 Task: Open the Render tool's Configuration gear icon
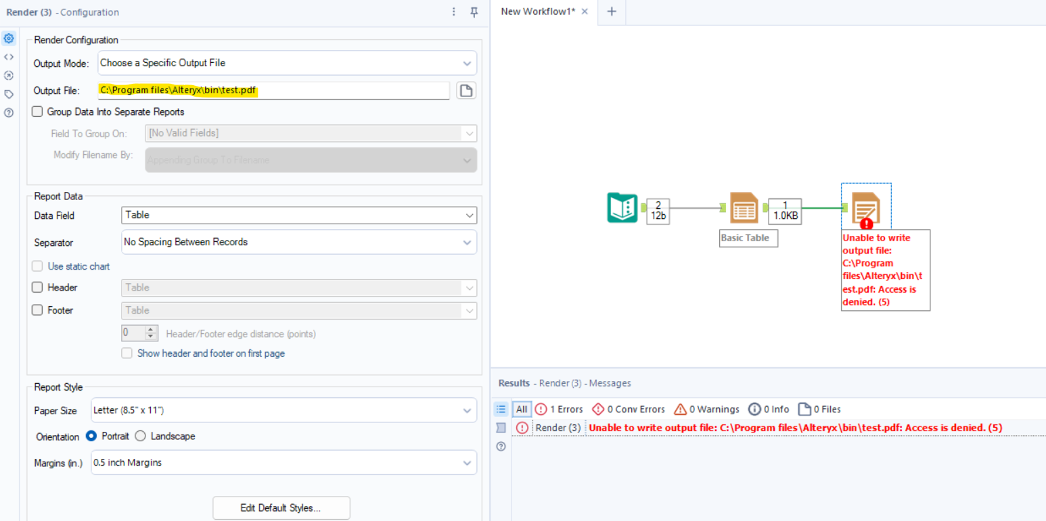point(9,39)
